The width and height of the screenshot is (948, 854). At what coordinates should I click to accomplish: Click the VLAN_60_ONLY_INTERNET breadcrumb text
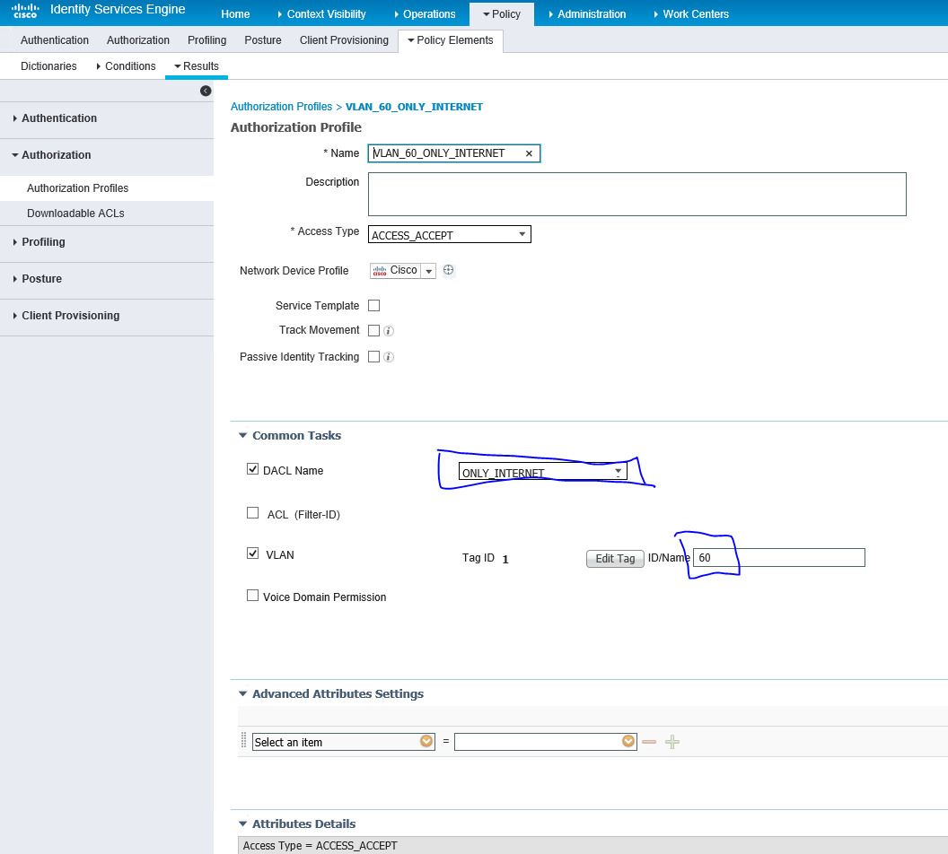pyautogui.click(x=414, y=107)
